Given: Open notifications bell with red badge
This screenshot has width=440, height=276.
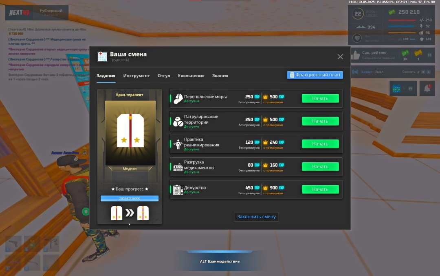Looking at the screenshot, I should pyautogui.click(x=427, y=88).
